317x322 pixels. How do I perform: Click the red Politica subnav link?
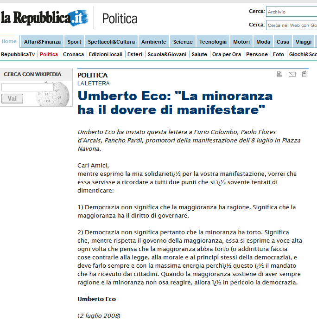pyautogui.click(x=49, y=54)
